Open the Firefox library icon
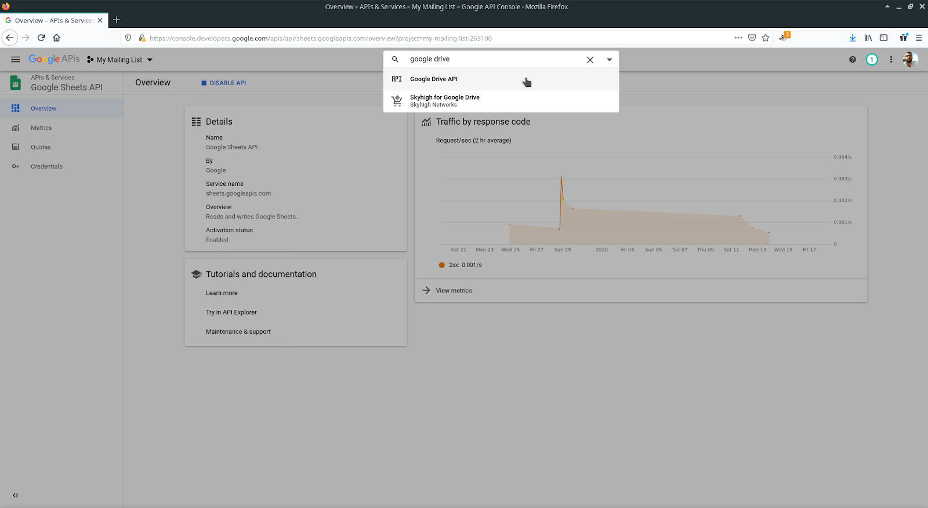 868,38
